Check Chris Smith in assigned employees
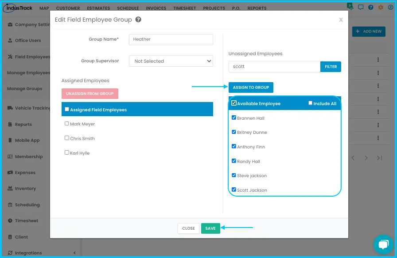The image size is (397, 258). pyautogui.click(x=67, y=138)
